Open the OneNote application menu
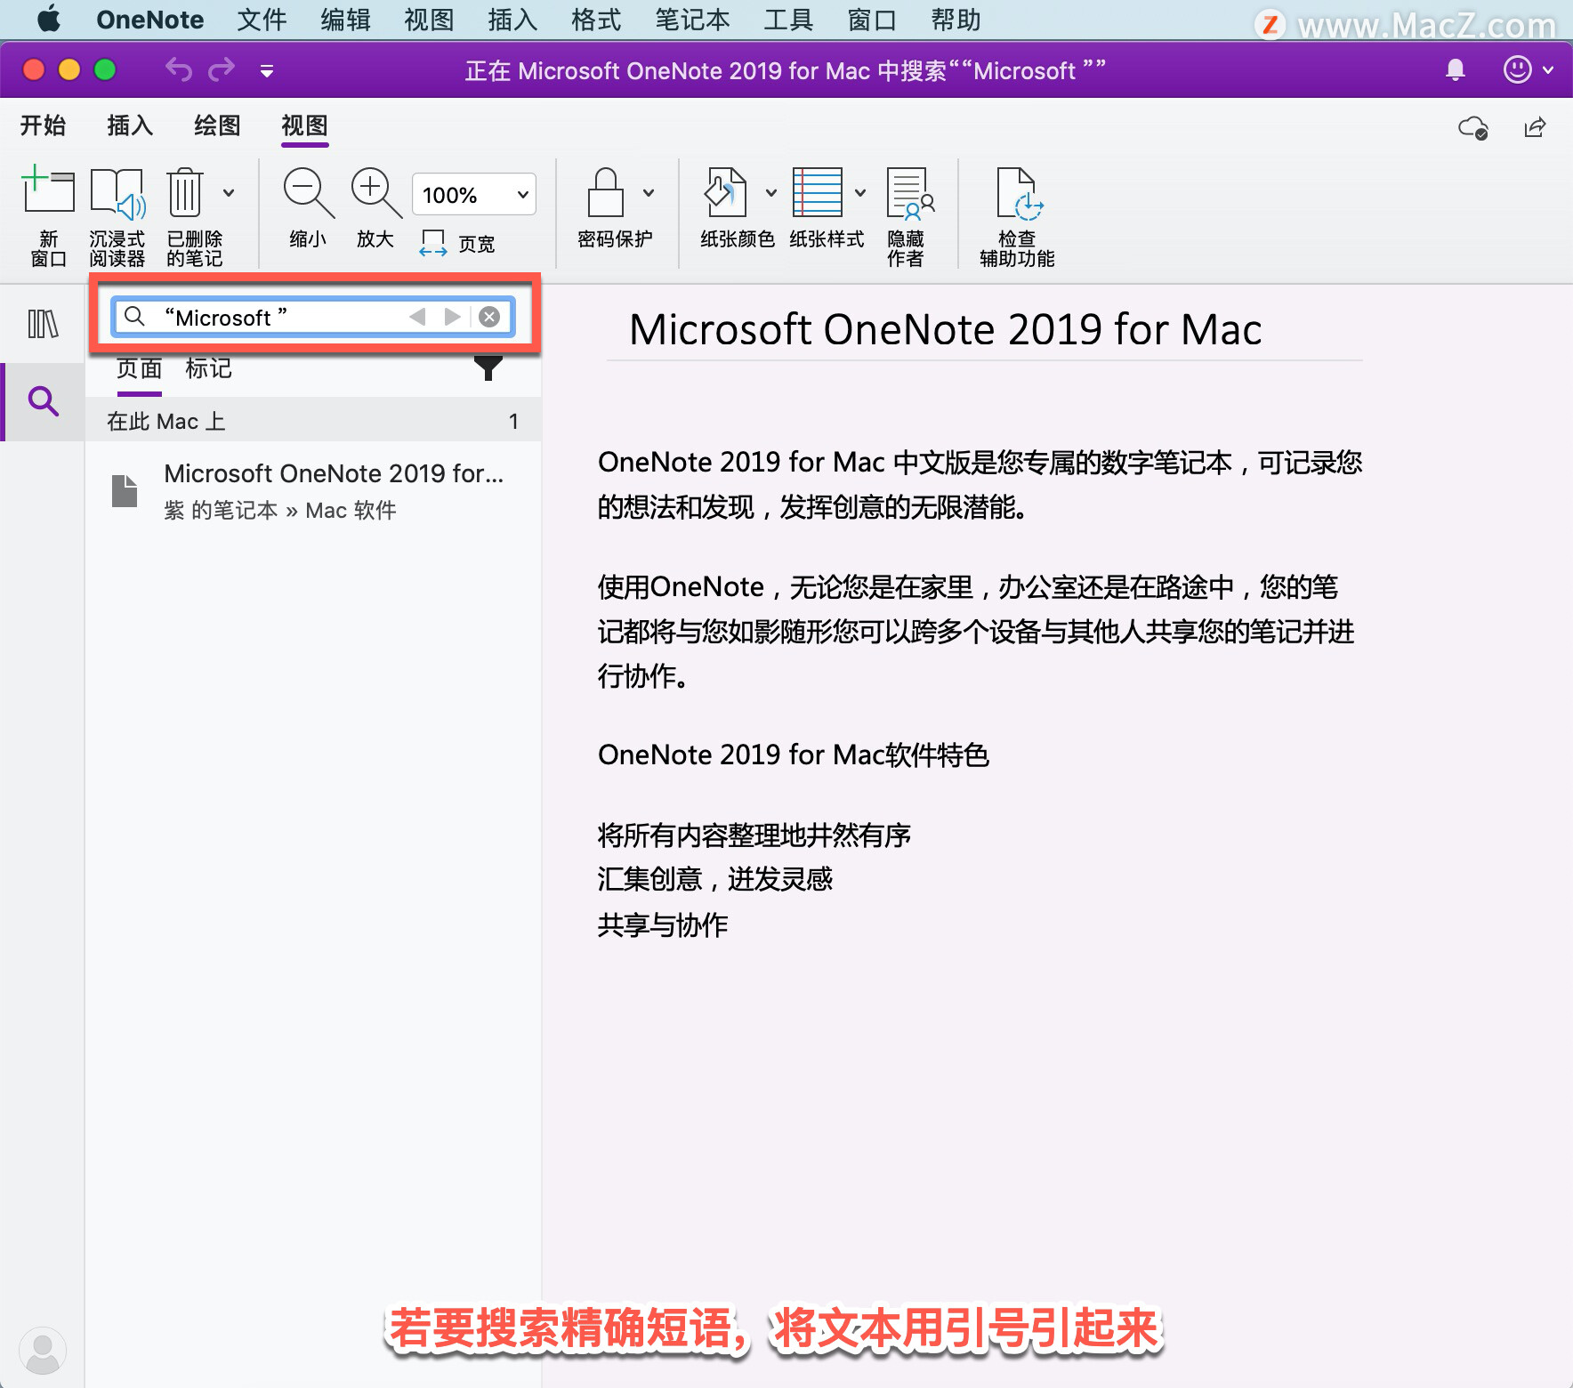Image resolution: width=1573 pixels, height=1388 pixels. pos(149,19)
